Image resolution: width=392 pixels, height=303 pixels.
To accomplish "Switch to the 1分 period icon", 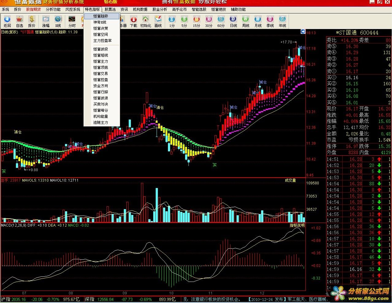I will 172,19.
